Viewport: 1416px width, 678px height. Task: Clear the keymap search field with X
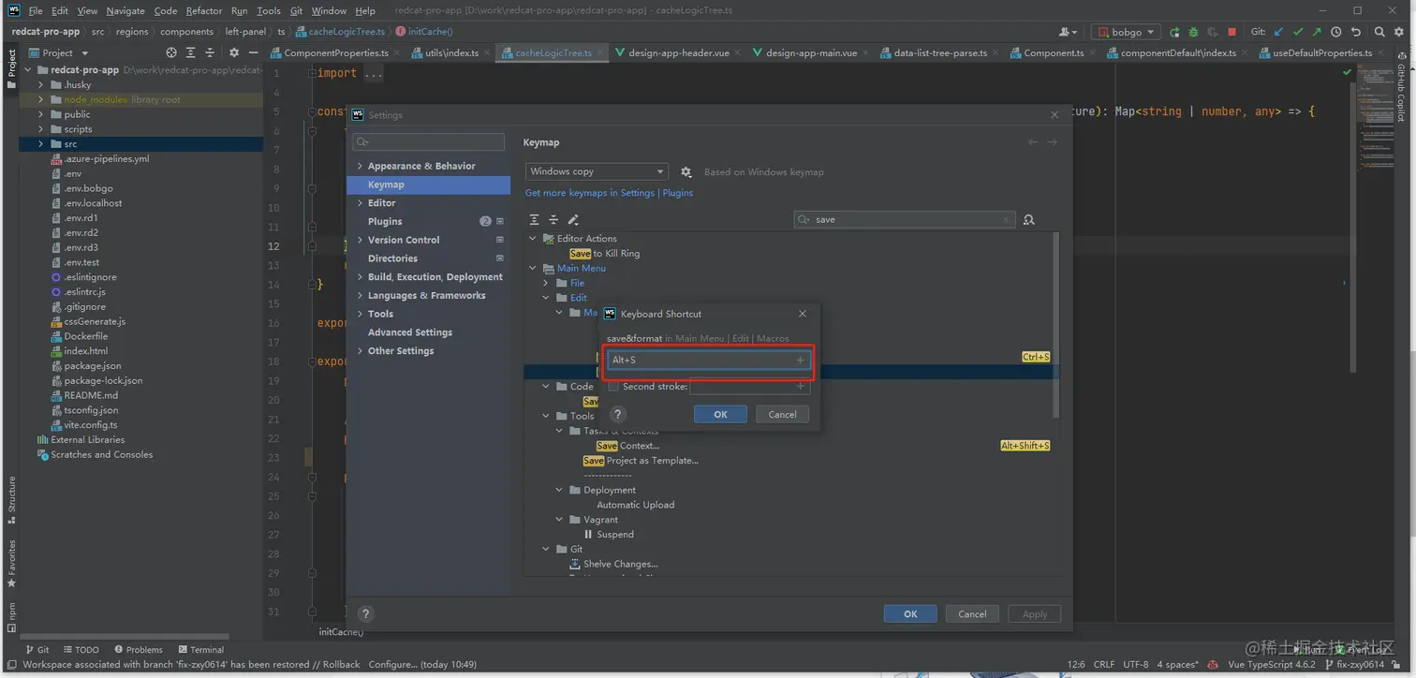1007,220
